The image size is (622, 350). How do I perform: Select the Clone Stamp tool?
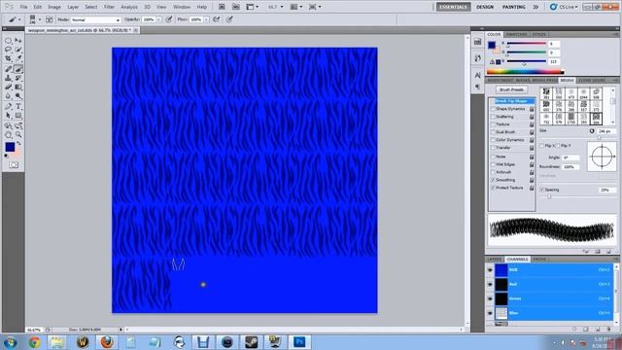[8, 78]
